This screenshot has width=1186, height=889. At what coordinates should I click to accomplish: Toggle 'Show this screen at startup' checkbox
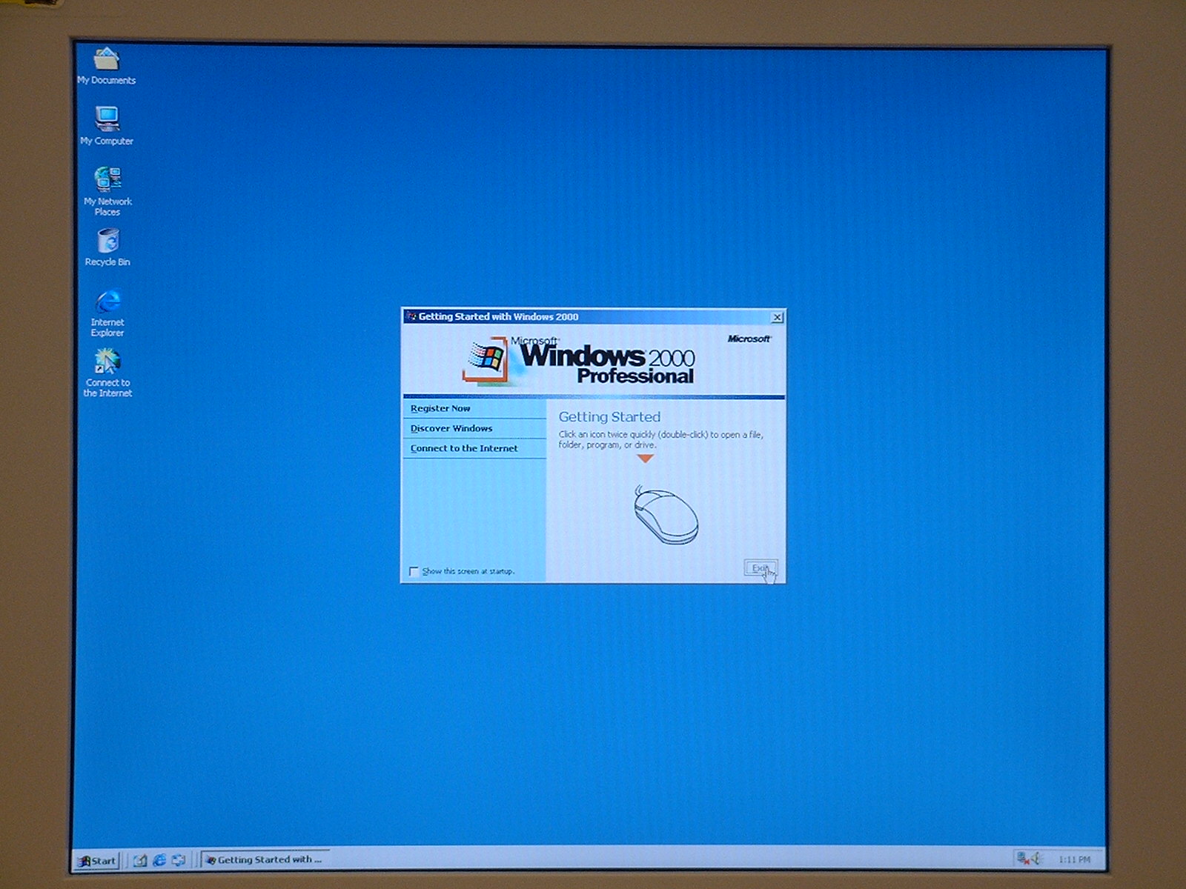(414, 571)
